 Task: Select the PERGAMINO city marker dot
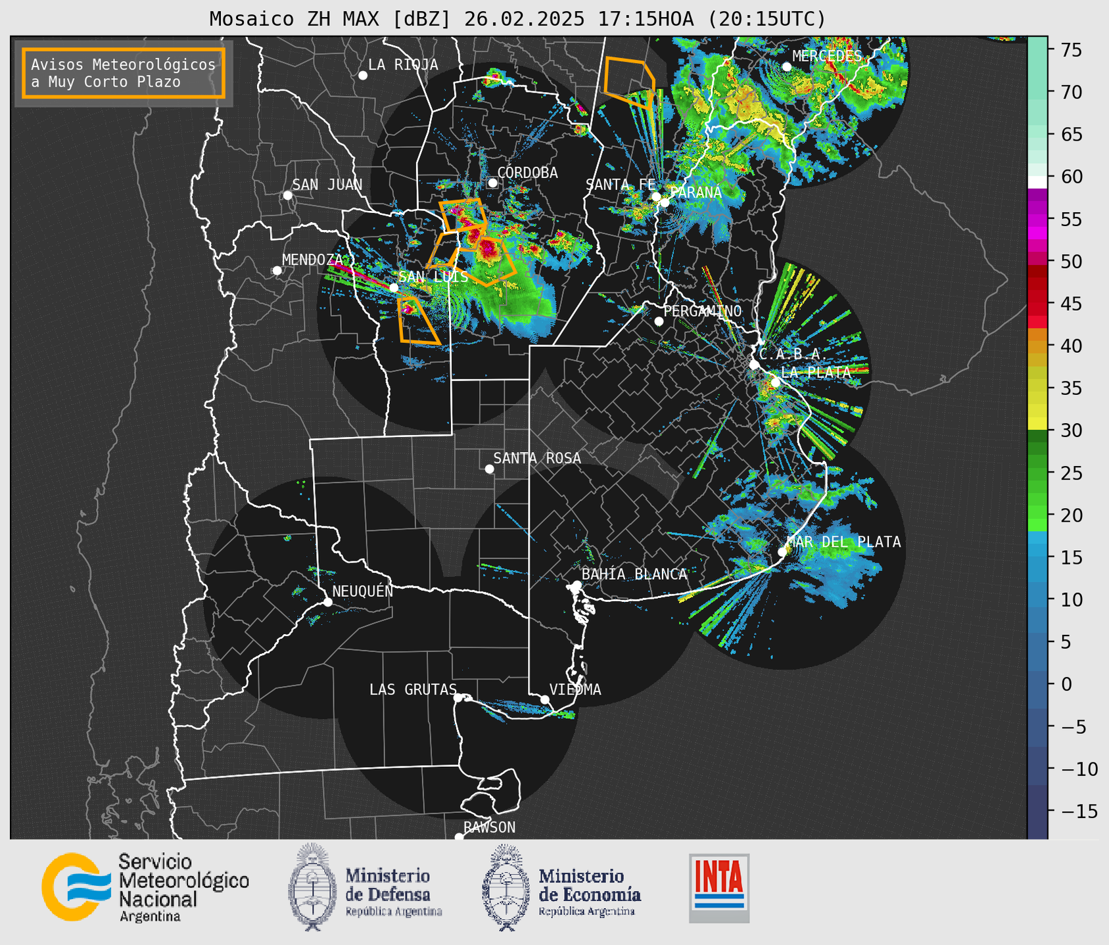pos(659,321)
